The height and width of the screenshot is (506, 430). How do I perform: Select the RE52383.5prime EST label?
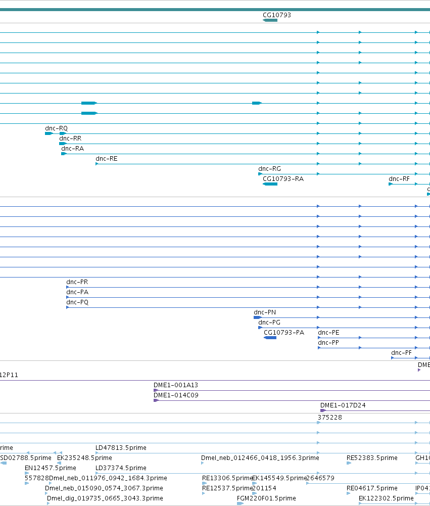click(x=372, y=458)
